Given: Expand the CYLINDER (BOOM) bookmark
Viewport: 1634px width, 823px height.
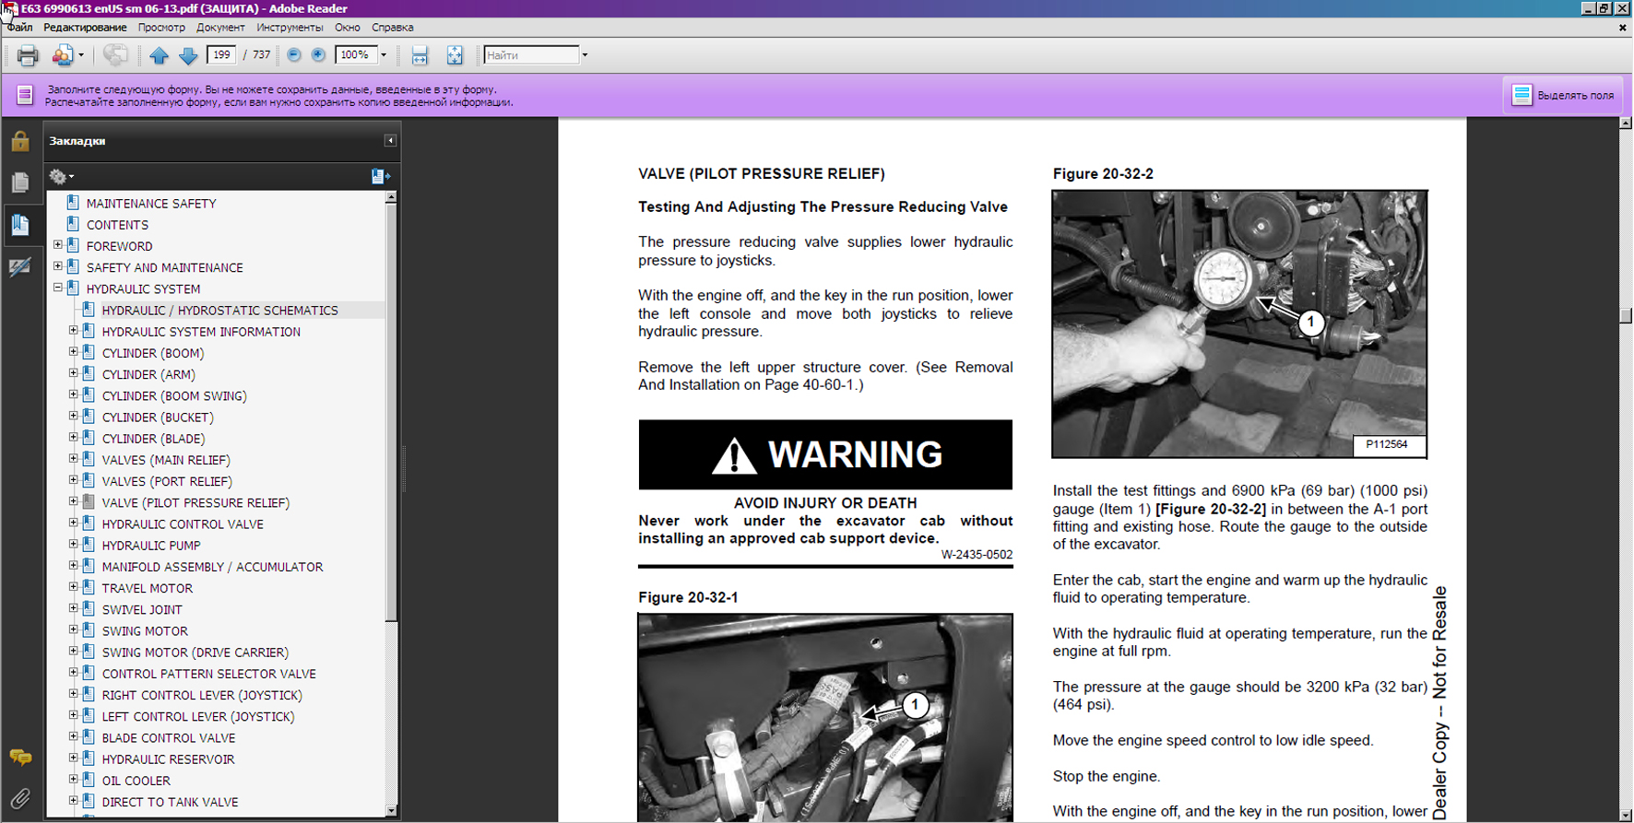Looking at the screenshot, I should (x=74, y=352).
